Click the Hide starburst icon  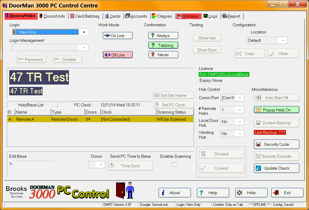(239, 193)
